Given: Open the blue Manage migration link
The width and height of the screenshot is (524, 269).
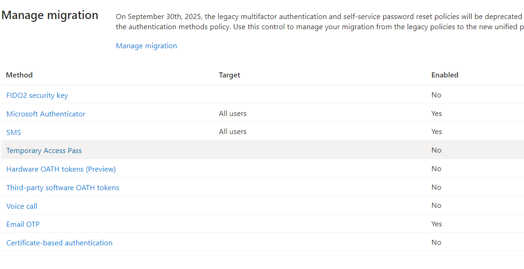Looking at the screenshot, I should 146,46.
